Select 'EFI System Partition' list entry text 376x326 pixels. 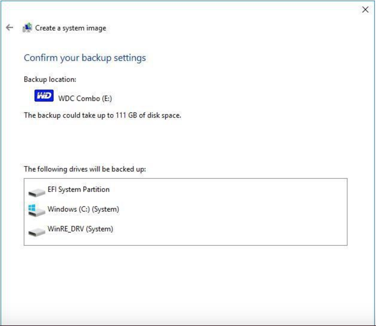point(78,189)
